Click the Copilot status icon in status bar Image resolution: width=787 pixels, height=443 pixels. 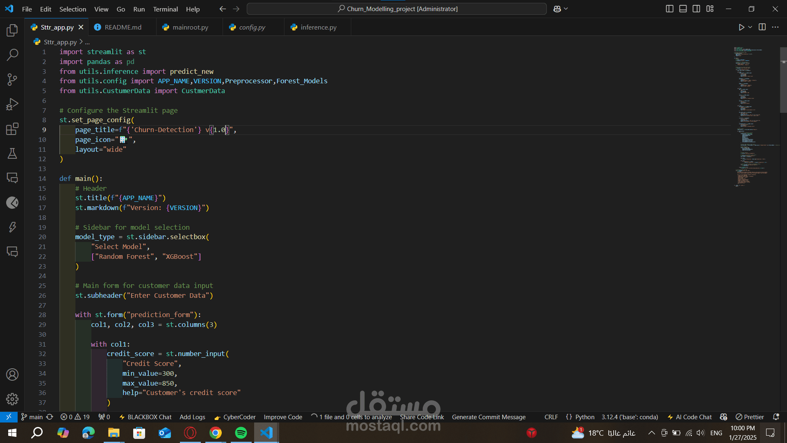[723, 417]
